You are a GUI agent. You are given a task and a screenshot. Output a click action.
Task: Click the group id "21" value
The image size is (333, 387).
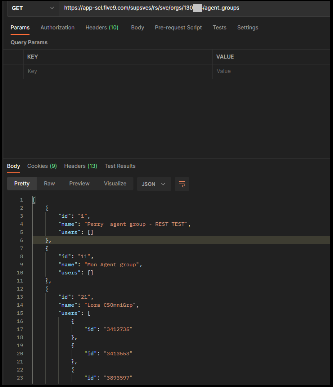pyautogui.click(x=84, y=297)
